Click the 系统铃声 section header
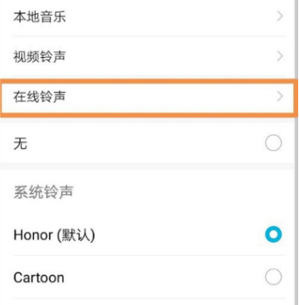This screenshot has width=299, height=305. pyautogui.click(x=43, y=192)
